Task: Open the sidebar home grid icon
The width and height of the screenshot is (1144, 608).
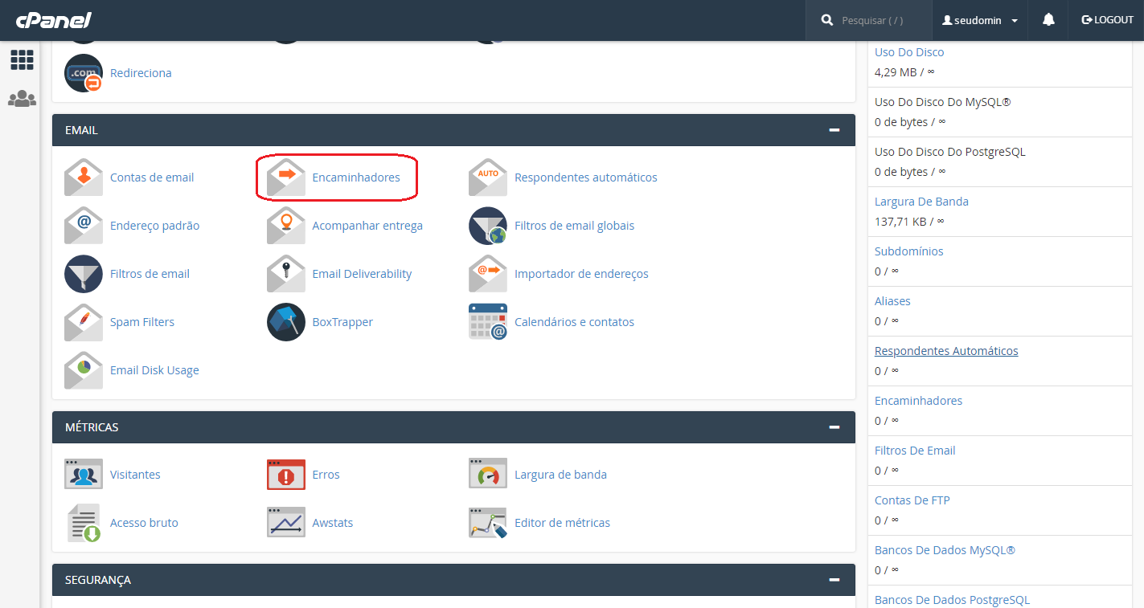Action: coord(22,59)
